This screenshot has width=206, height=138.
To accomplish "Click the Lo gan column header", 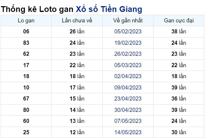I will point(26,21).
